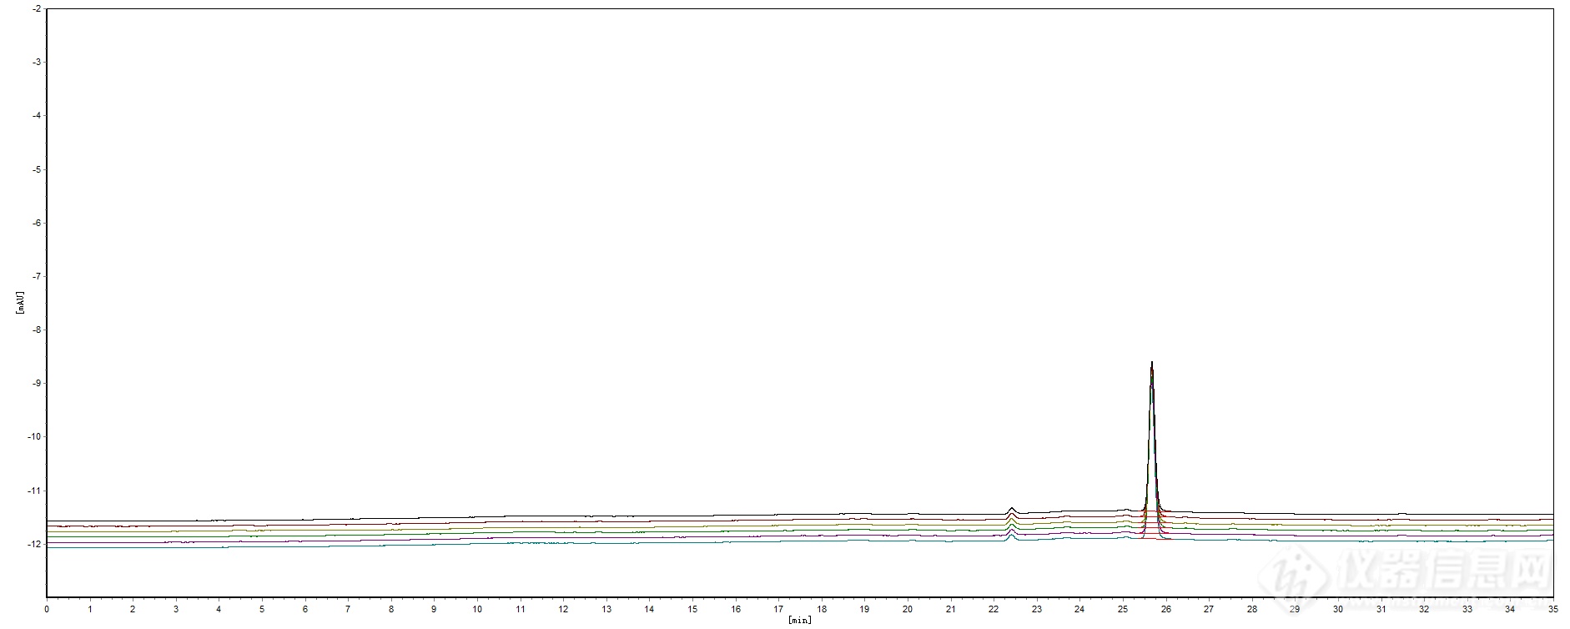Image resolution: width=1570 pixels, height=629 pixels.
Task: Click the 15 label on the time axis
Action: (692, 610)
